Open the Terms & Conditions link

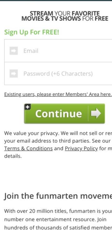tap(29, 149)
